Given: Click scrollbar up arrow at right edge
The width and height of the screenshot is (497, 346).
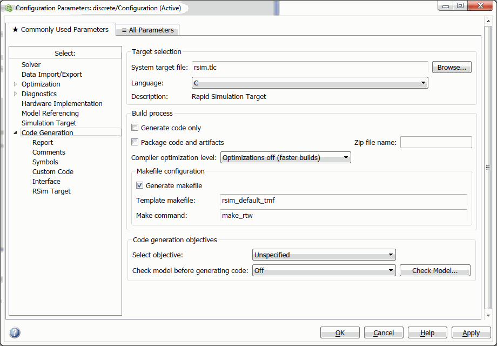Looking at the screenshot, I should click(x=488, y=21).
